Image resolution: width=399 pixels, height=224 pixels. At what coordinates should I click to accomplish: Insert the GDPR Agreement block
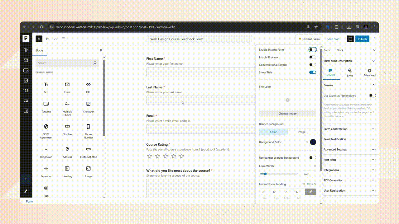pos(46,131)
